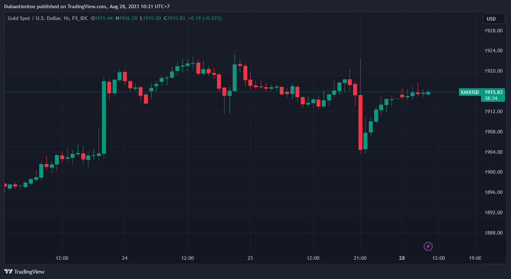511x279 pixels.
Task: Click the large red candle at 21:00
Action: point(360,122)
